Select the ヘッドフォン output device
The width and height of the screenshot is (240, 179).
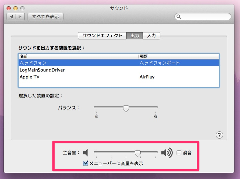click(119, 63)
